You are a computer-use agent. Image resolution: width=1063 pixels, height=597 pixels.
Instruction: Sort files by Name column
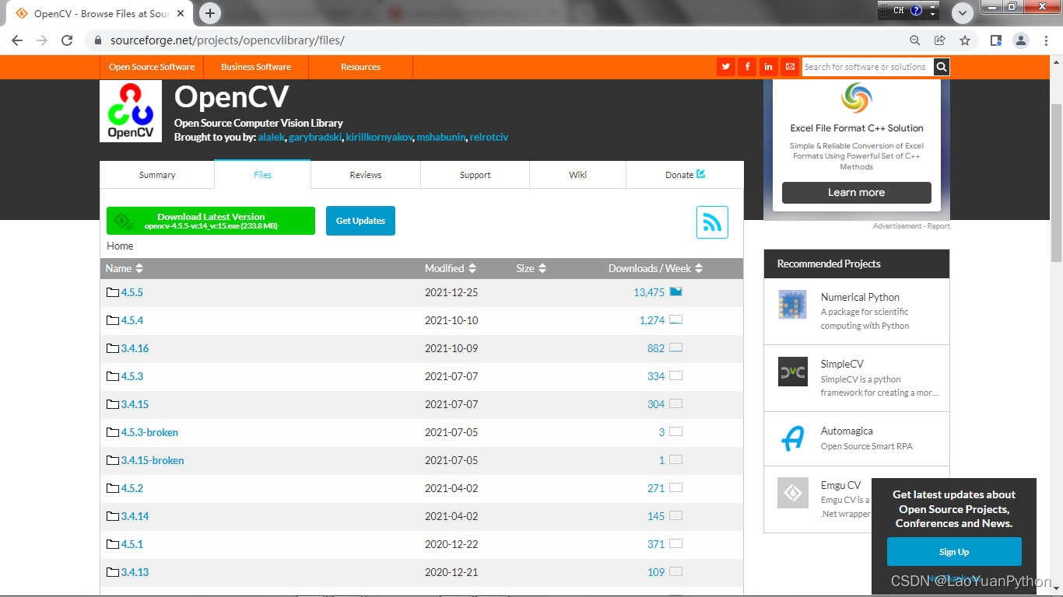(x=125, y=268)
